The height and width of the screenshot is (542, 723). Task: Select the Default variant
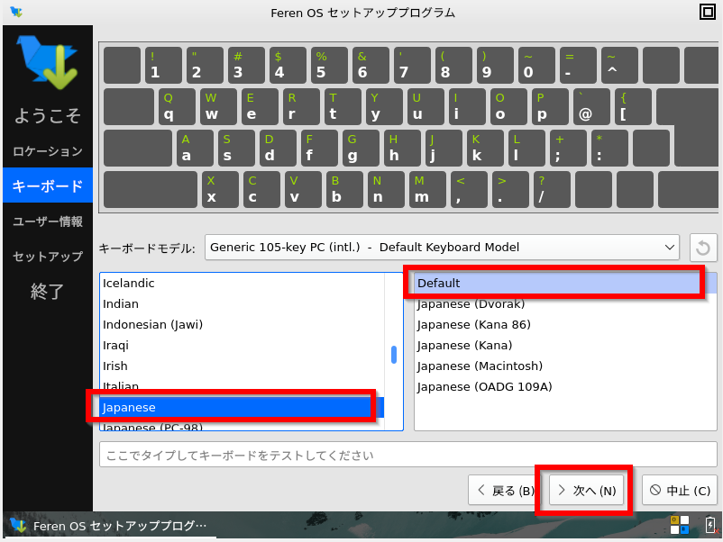(x=565, y=284)
